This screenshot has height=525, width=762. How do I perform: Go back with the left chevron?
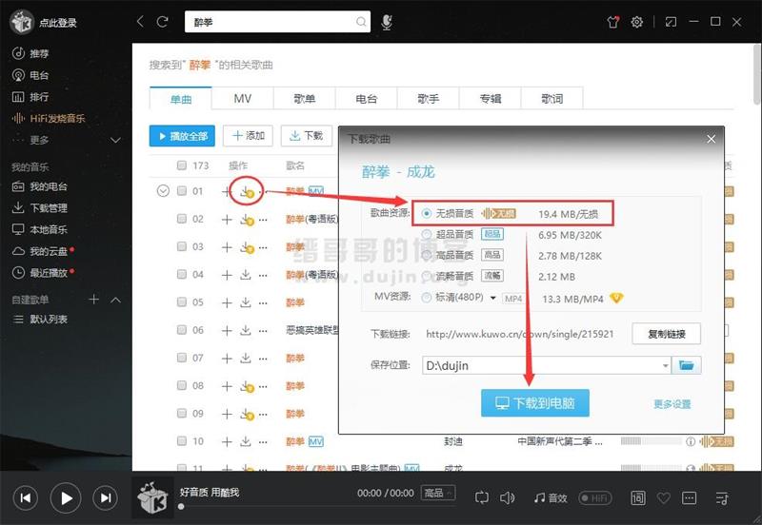(x=140, y=21)
